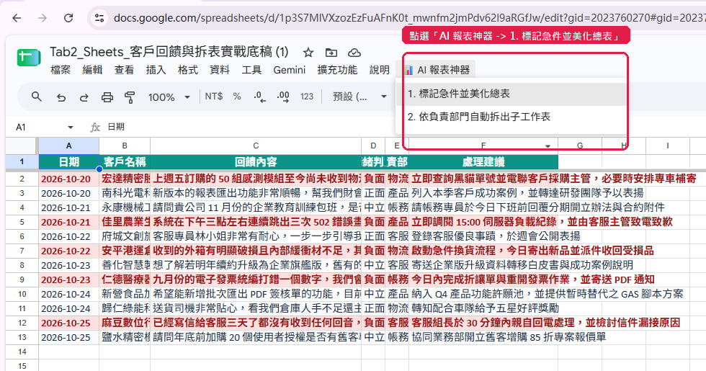706x371 pixels.
Task: Click the browser forward arrow
Action: pyautogui.click(x=43, y=18)
